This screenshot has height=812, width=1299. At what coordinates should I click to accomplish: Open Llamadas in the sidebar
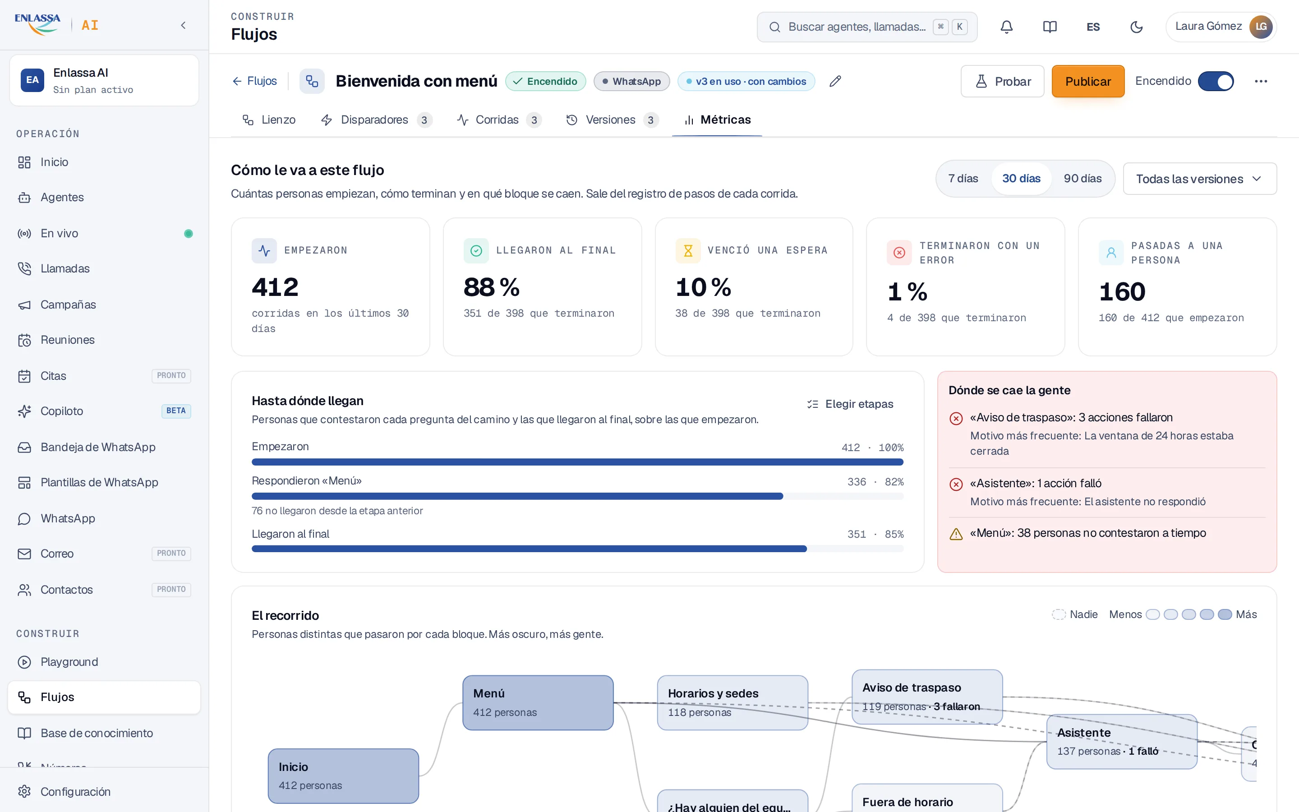click(x=104, y=268)
